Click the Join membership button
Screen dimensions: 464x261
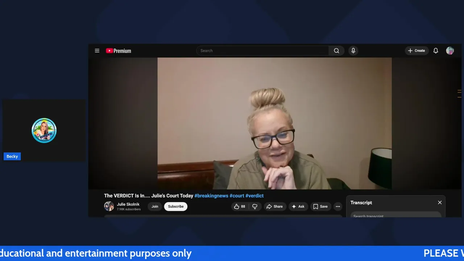pyautogui.click(x=155, y=207)
